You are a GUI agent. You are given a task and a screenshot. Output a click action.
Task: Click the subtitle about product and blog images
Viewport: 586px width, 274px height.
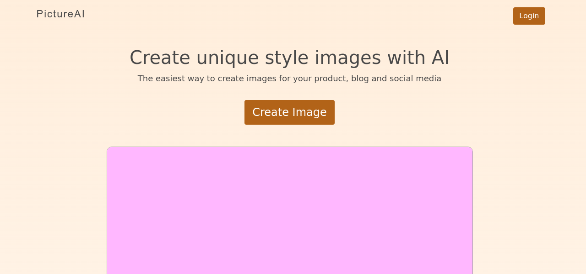pos(289,79)
